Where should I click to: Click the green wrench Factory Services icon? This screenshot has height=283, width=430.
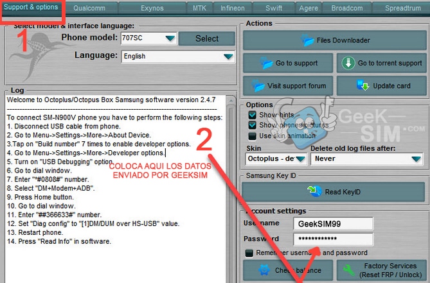point(348,270)
